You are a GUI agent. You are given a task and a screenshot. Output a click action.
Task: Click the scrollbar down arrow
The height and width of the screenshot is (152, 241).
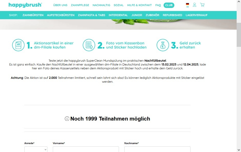pyautogui.click(x=239, y=150)
